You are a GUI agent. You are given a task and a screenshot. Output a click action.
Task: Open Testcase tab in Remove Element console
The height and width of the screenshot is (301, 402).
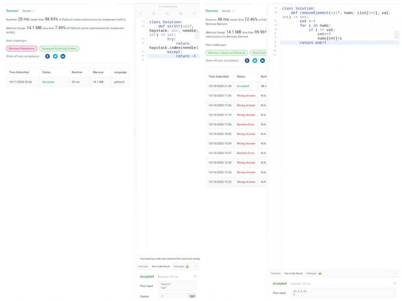(276, 273)
